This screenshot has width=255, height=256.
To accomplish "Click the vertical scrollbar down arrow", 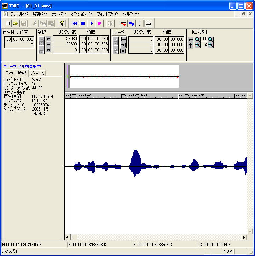I will tap(250, 231).
